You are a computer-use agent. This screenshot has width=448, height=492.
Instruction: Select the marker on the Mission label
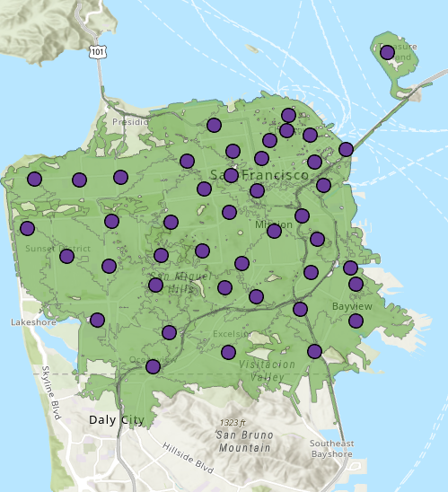274,232
